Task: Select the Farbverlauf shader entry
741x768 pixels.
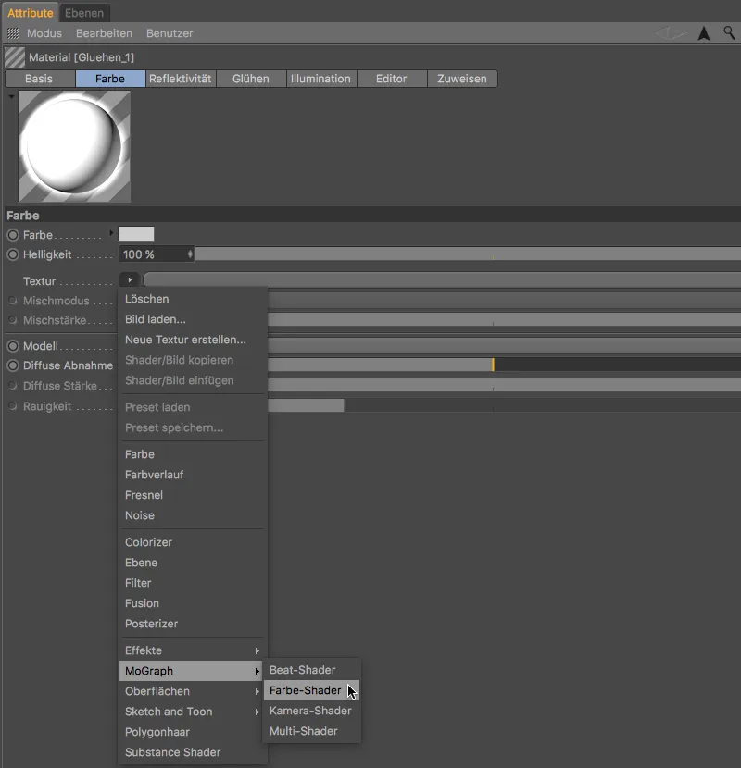Action: [x=193, y=475]
